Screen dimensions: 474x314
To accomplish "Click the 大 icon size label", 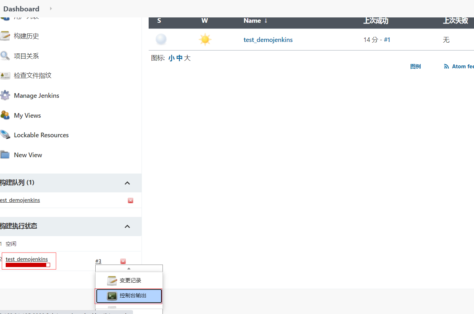I will point(187,58).
